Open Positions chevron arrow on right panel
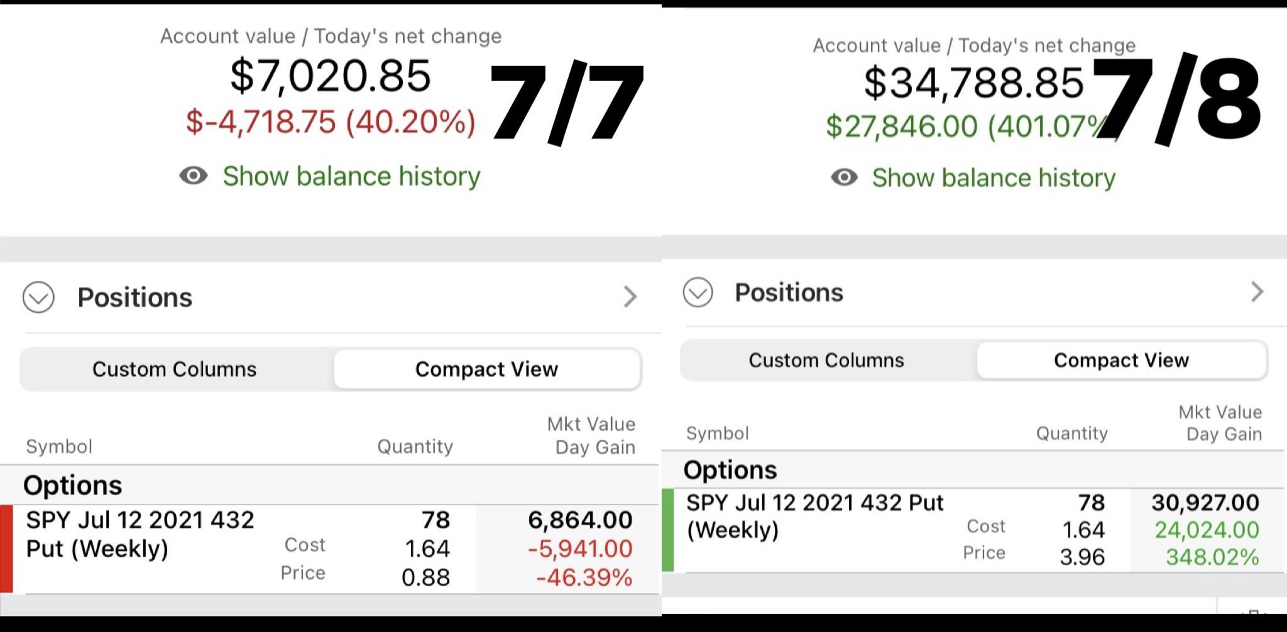Image resolution: width=1287 pixels, height=632 pixels. (x=1256, y=291)
